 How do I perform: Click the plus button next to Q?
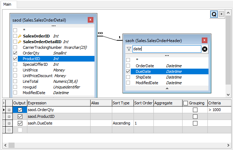[x=221, y=14]
